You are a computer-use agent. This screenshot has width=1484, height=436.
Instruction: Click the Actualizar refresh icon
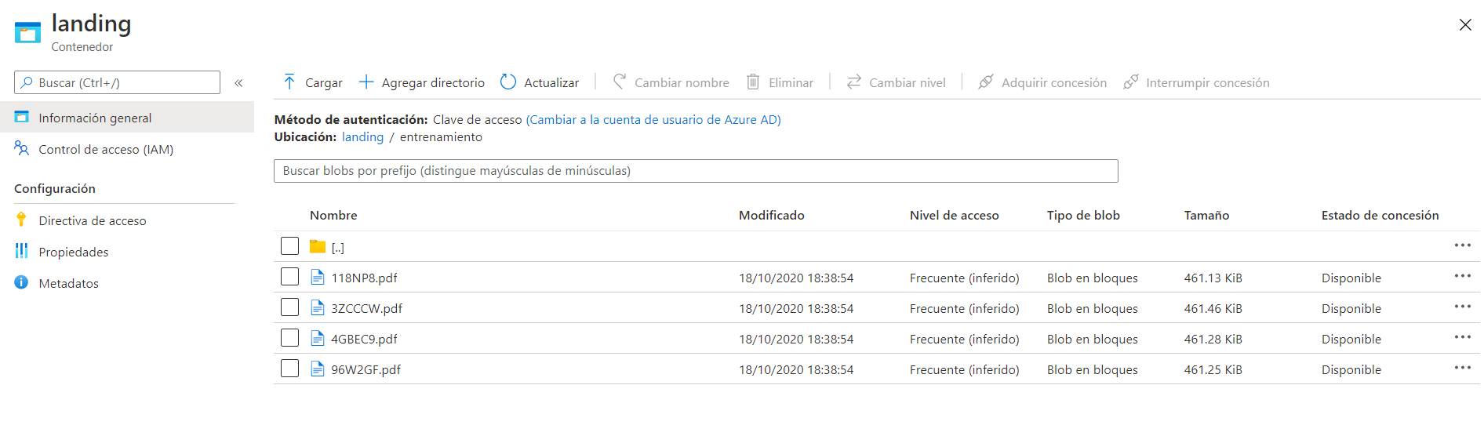point(508,82)
